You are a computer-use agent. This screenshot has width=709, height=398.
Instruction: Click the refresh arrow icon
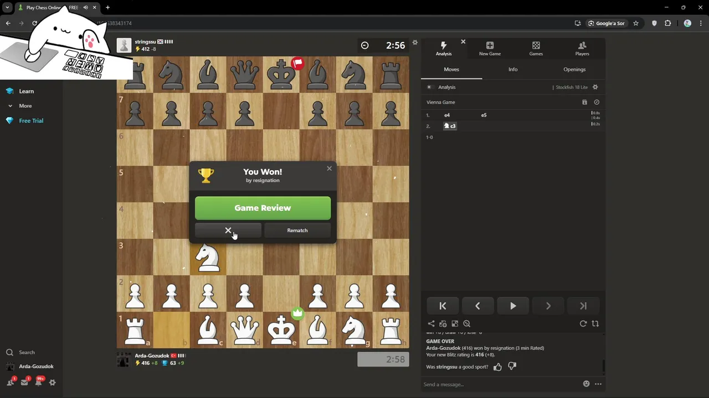tap(583, 324)
